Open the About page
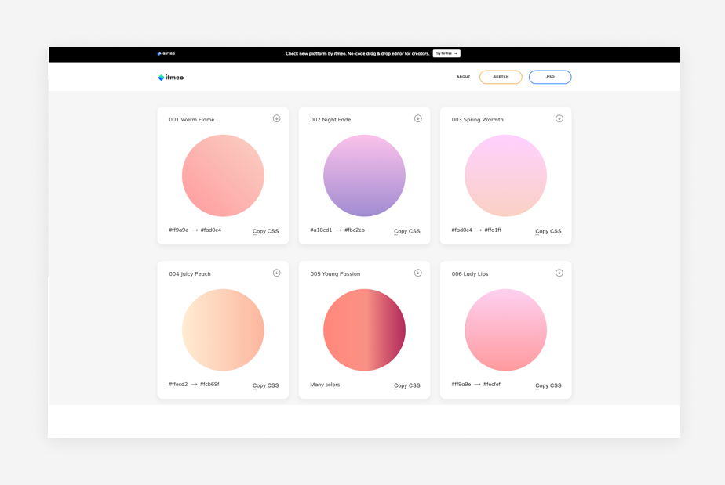725x485 pixels. pos(463,77)
